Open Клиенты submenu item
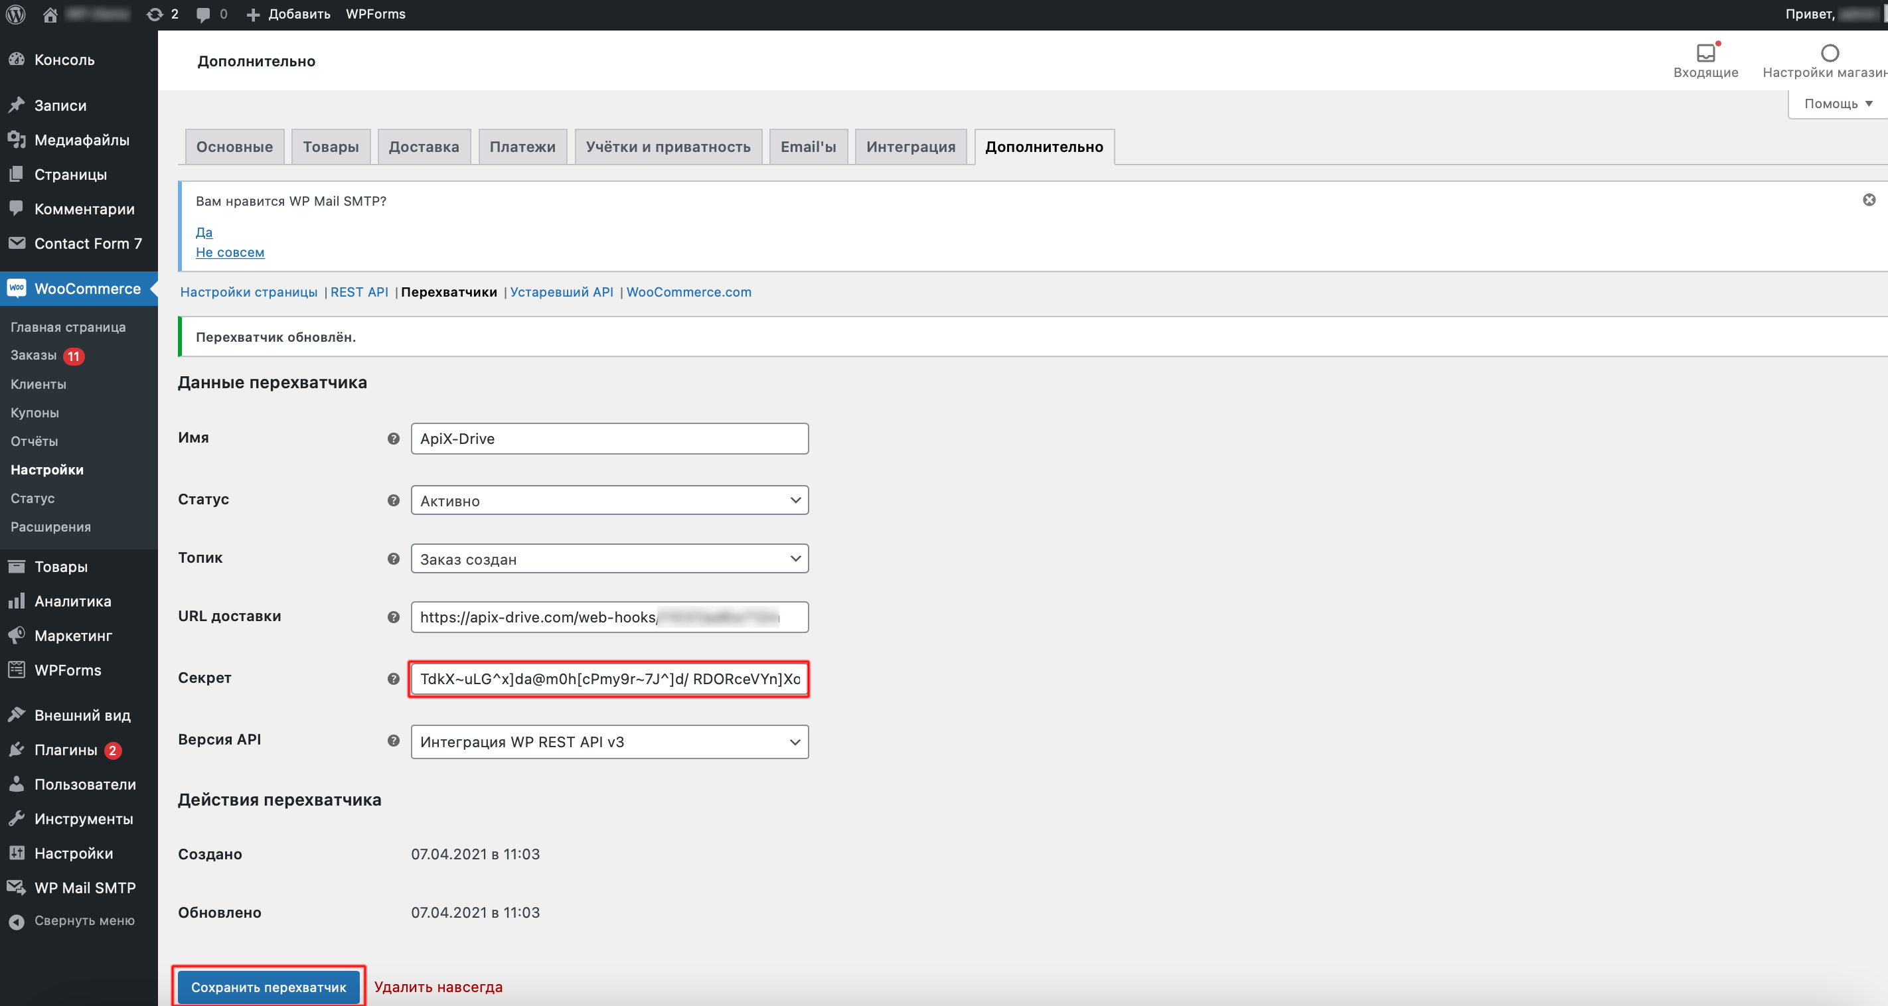1888x1006 pixels. (38, 384)
